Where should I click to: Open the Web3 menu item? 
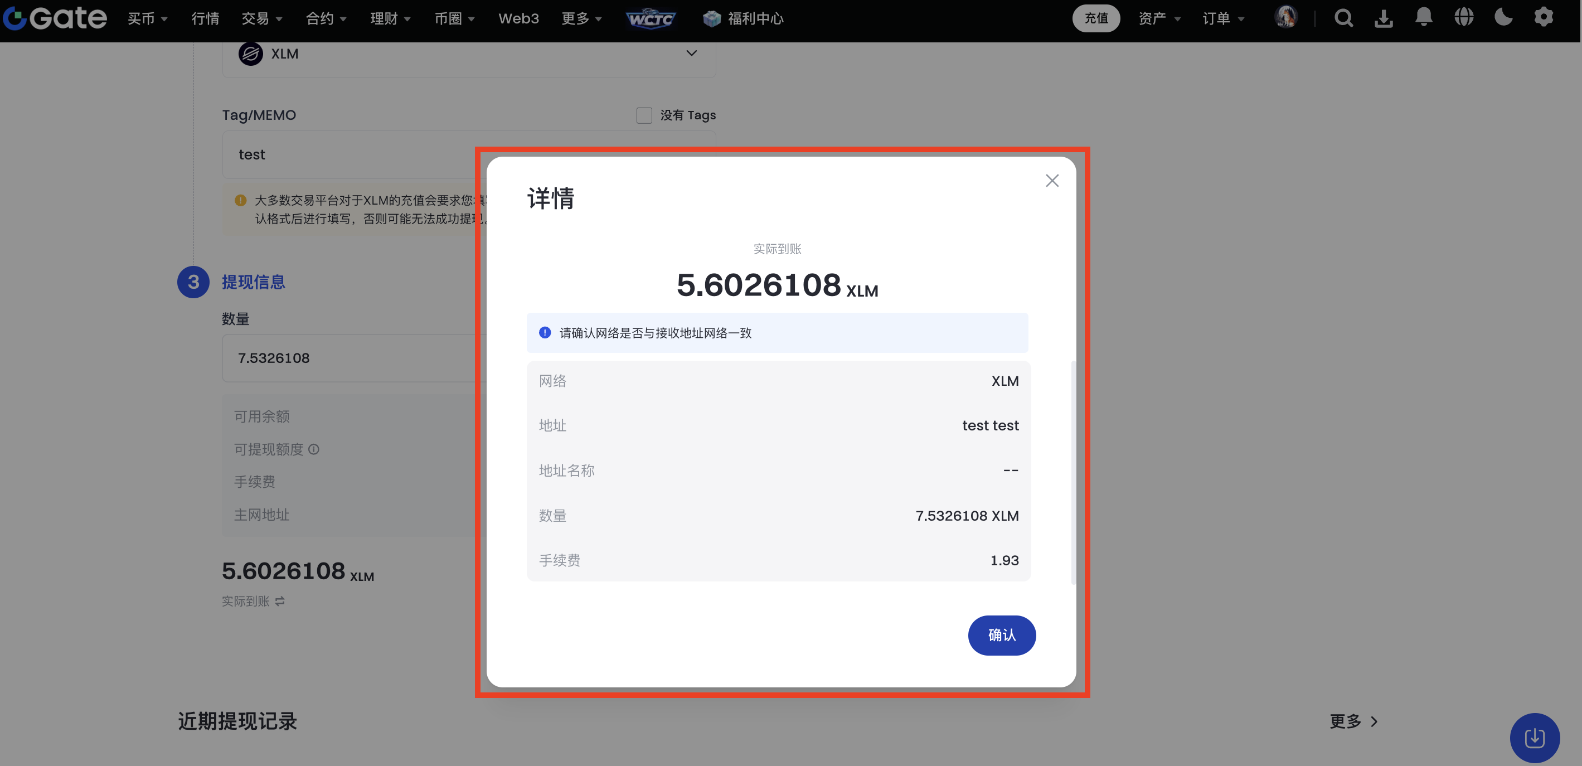pos(518,18)
